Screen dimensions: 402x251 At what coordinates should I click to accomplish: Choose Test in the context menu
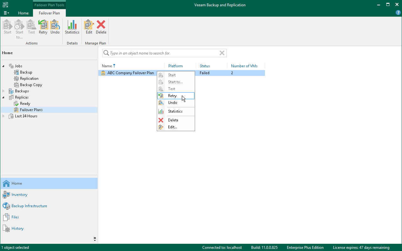pyautogui.click(x=176, y=89)
